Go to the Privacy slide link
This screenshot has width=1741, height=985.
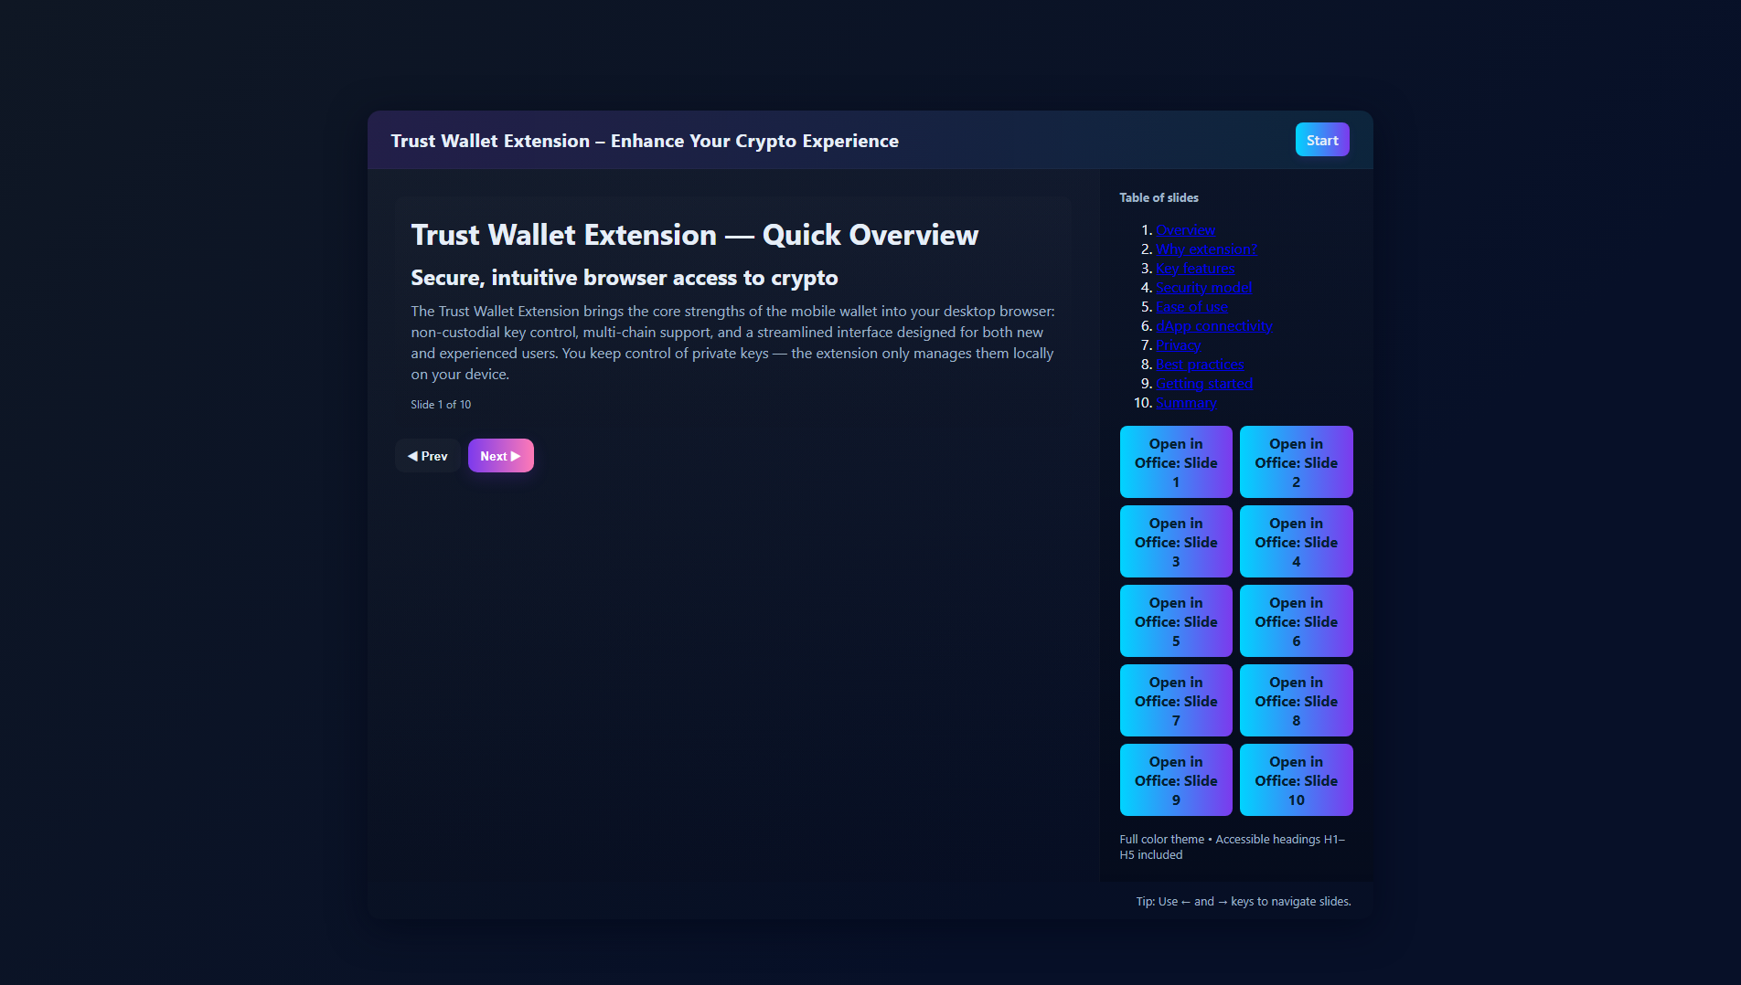[x=1178, y=345]
